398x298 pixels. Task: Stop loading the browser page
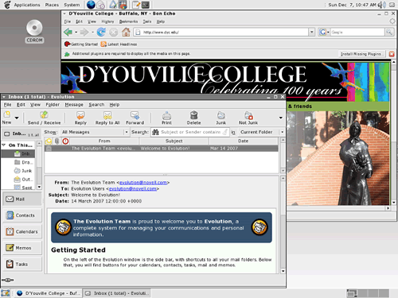114,33
